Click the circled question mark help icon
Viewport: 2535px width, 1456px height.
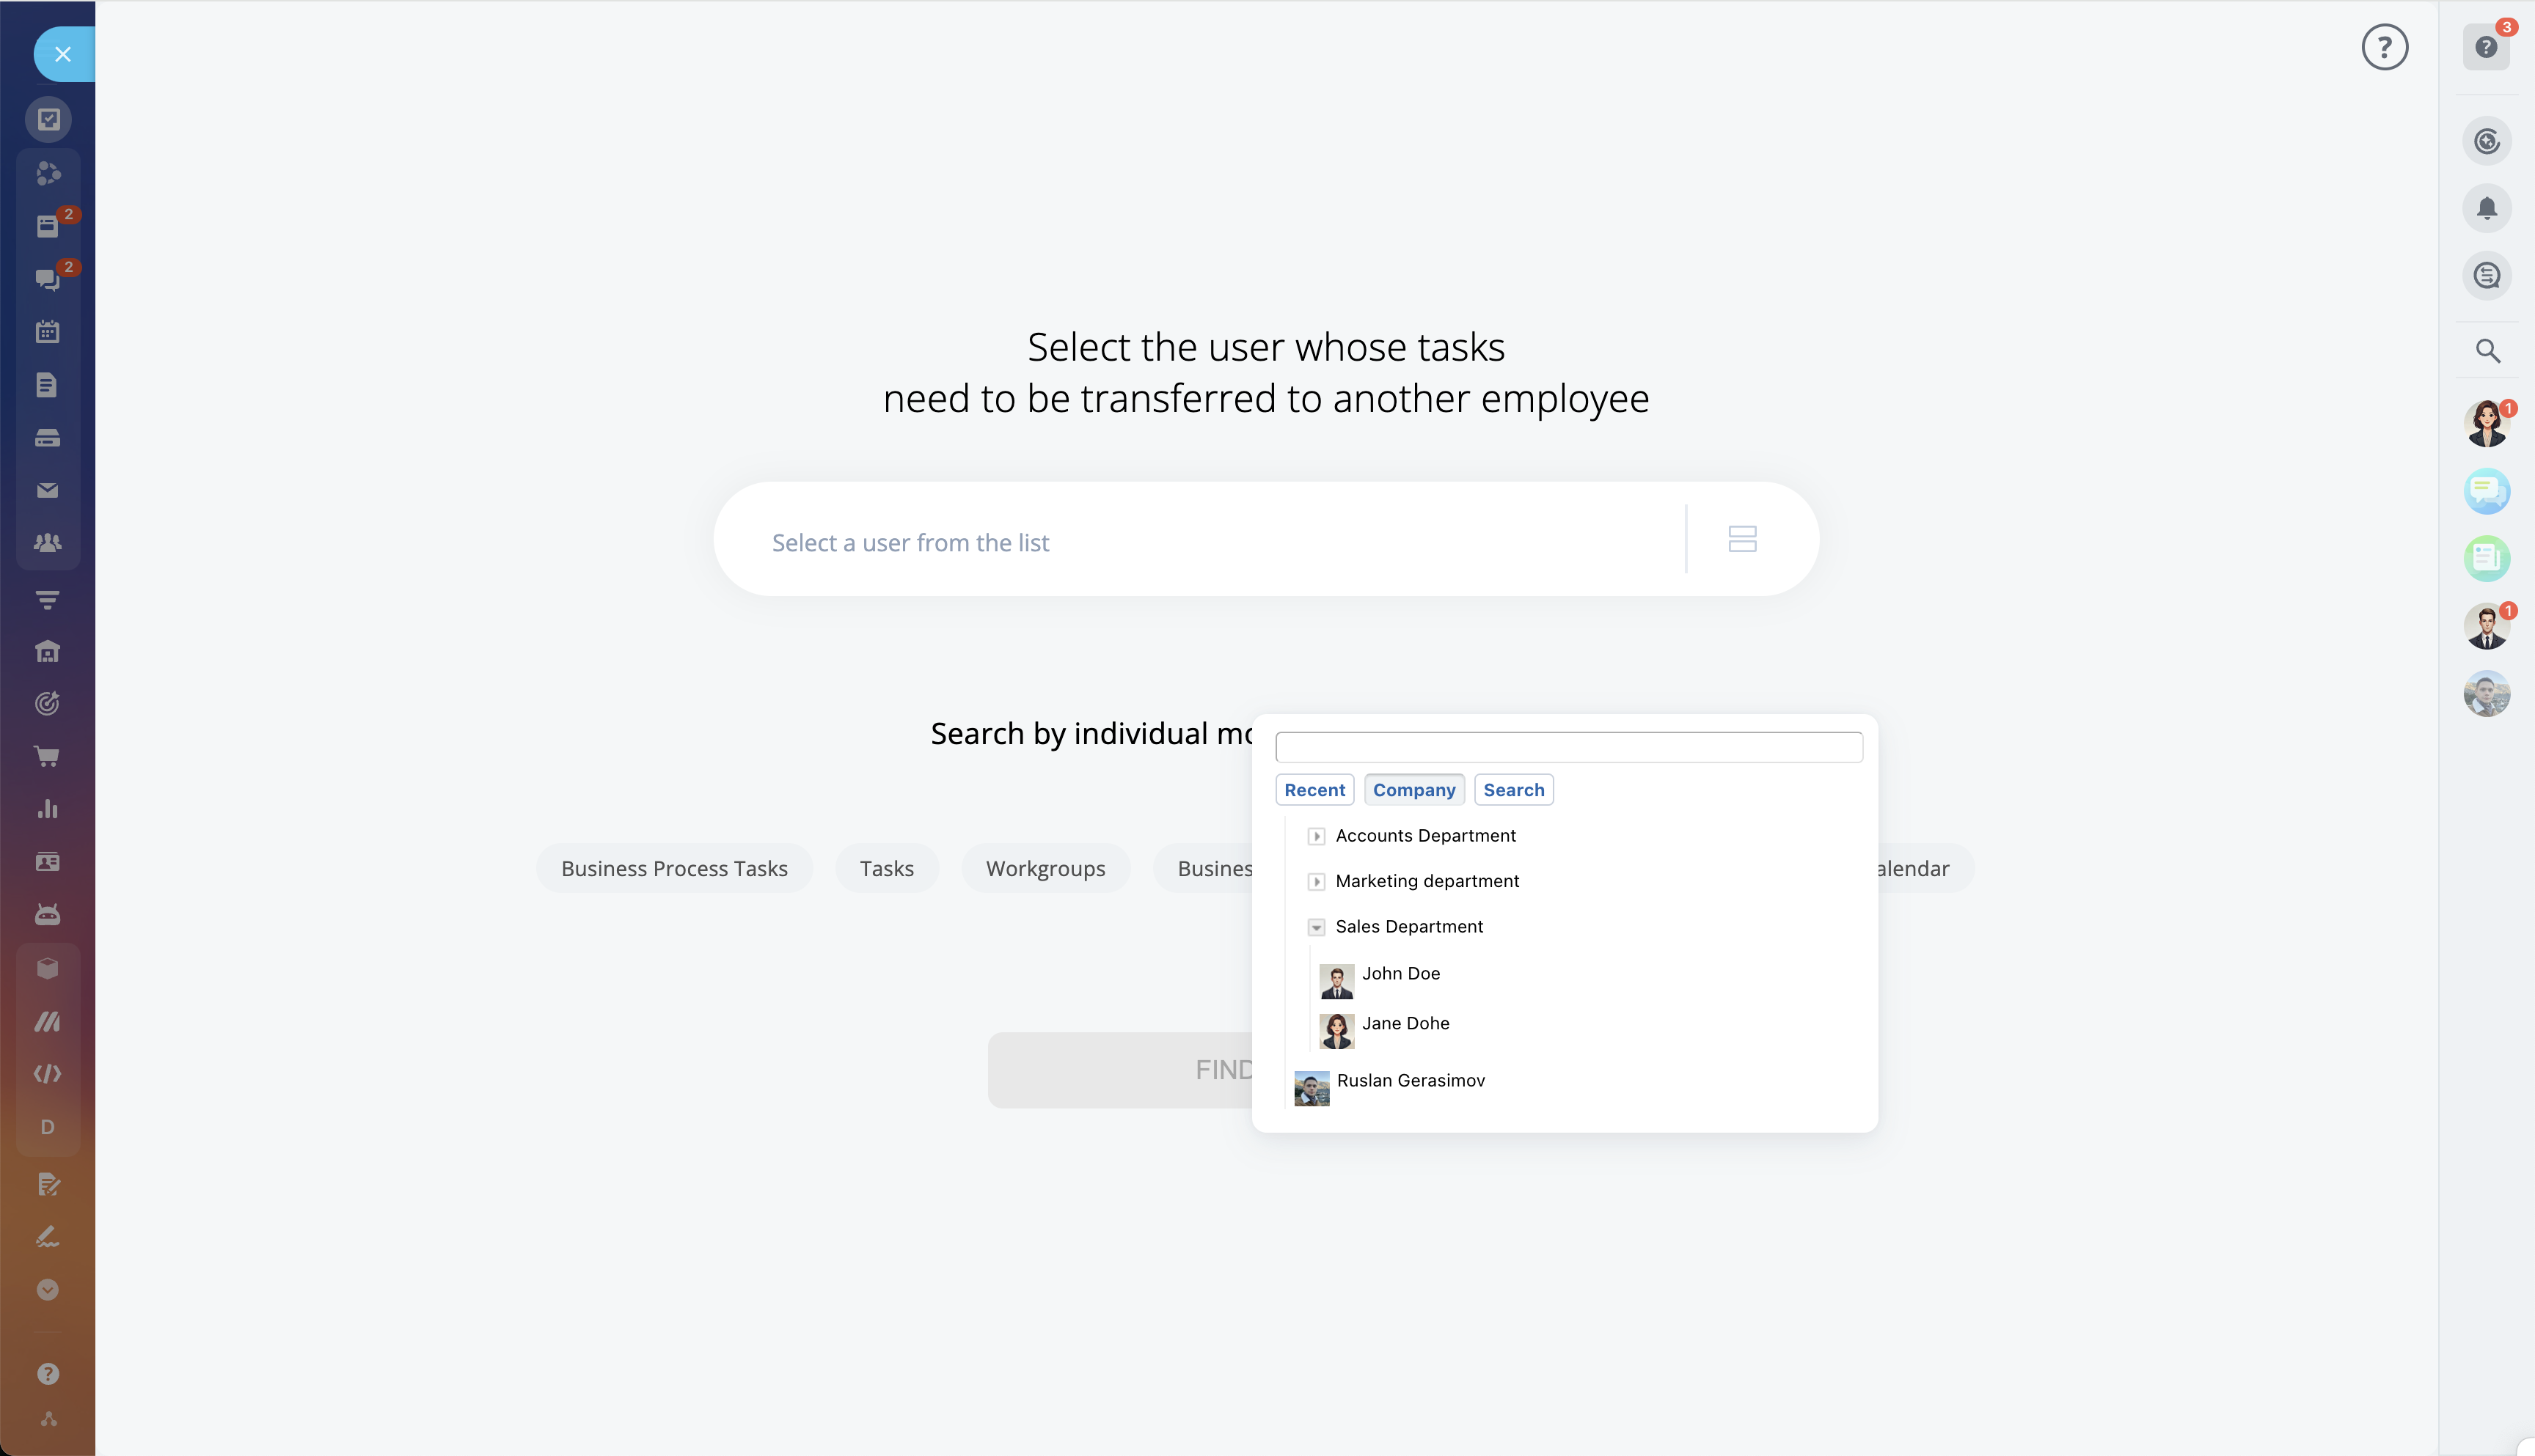pos(2385,47)
